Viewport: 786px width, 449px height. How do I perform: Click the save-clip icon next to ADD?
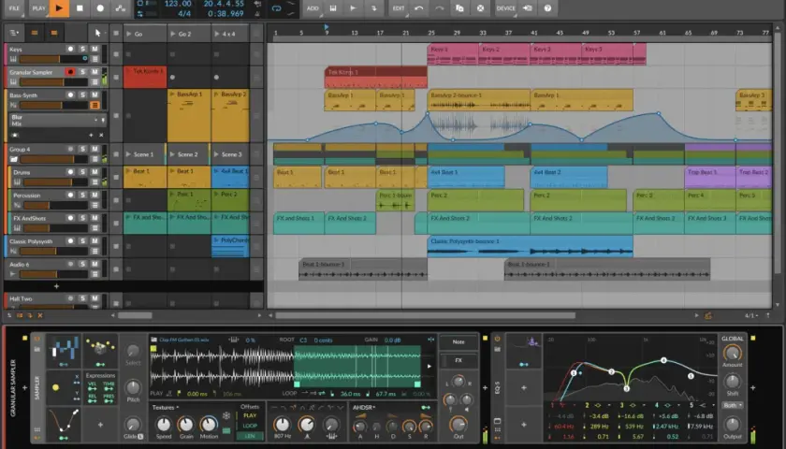pyautogui.click(x=333, y=8)
